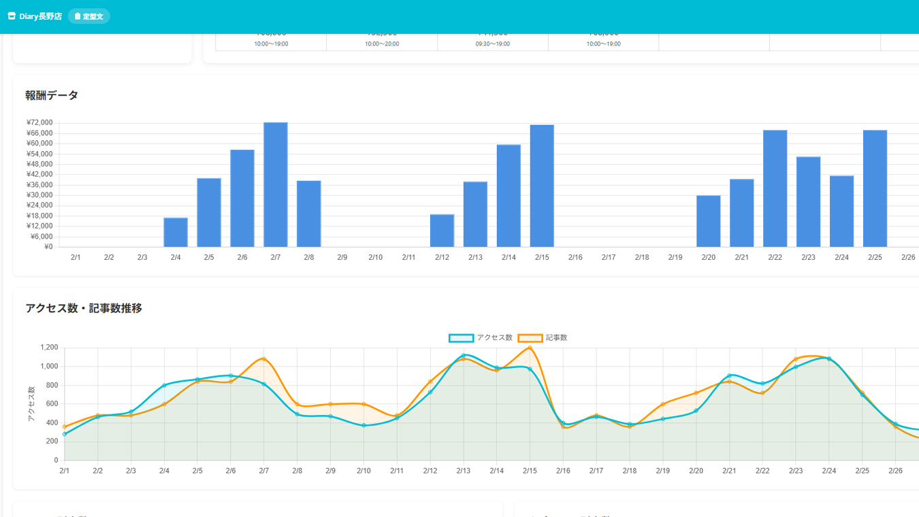Open the 定型文 templates button
This screenshot has width=919, height=517.
(89, 16)
